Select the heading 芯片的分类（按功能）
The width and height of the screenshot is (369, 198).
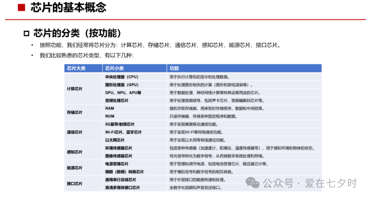77,33
